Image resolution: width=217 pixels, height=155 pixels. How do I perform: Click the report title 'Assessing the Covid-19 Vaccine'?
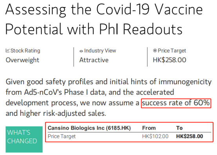click(104, 10)
